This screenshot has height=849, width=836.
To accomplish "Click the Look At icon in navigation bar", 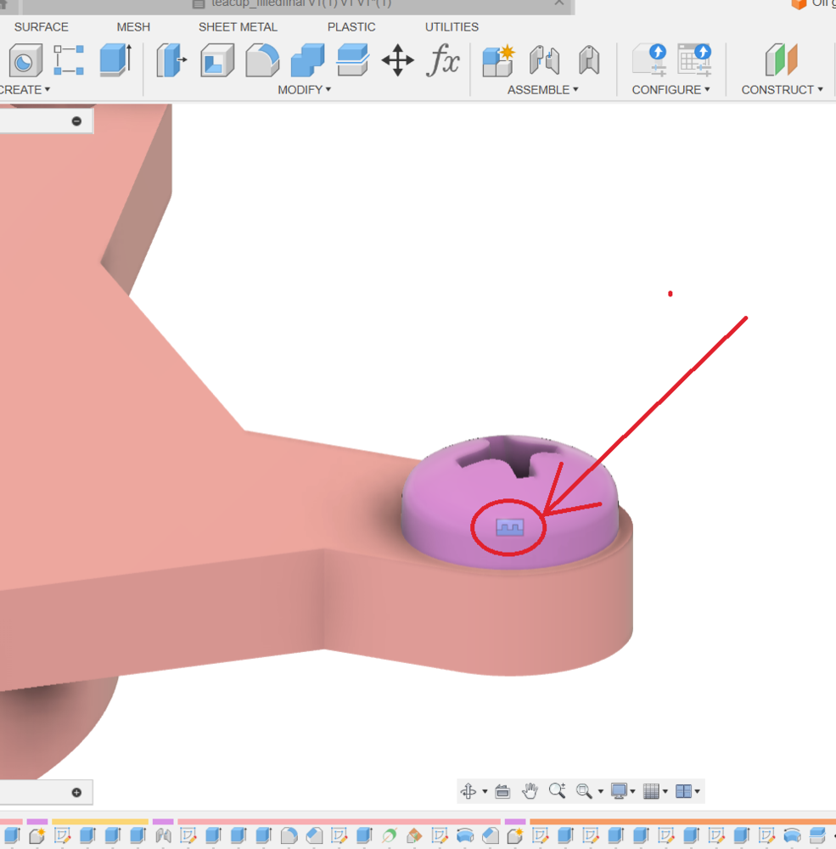I will point(502,791).
